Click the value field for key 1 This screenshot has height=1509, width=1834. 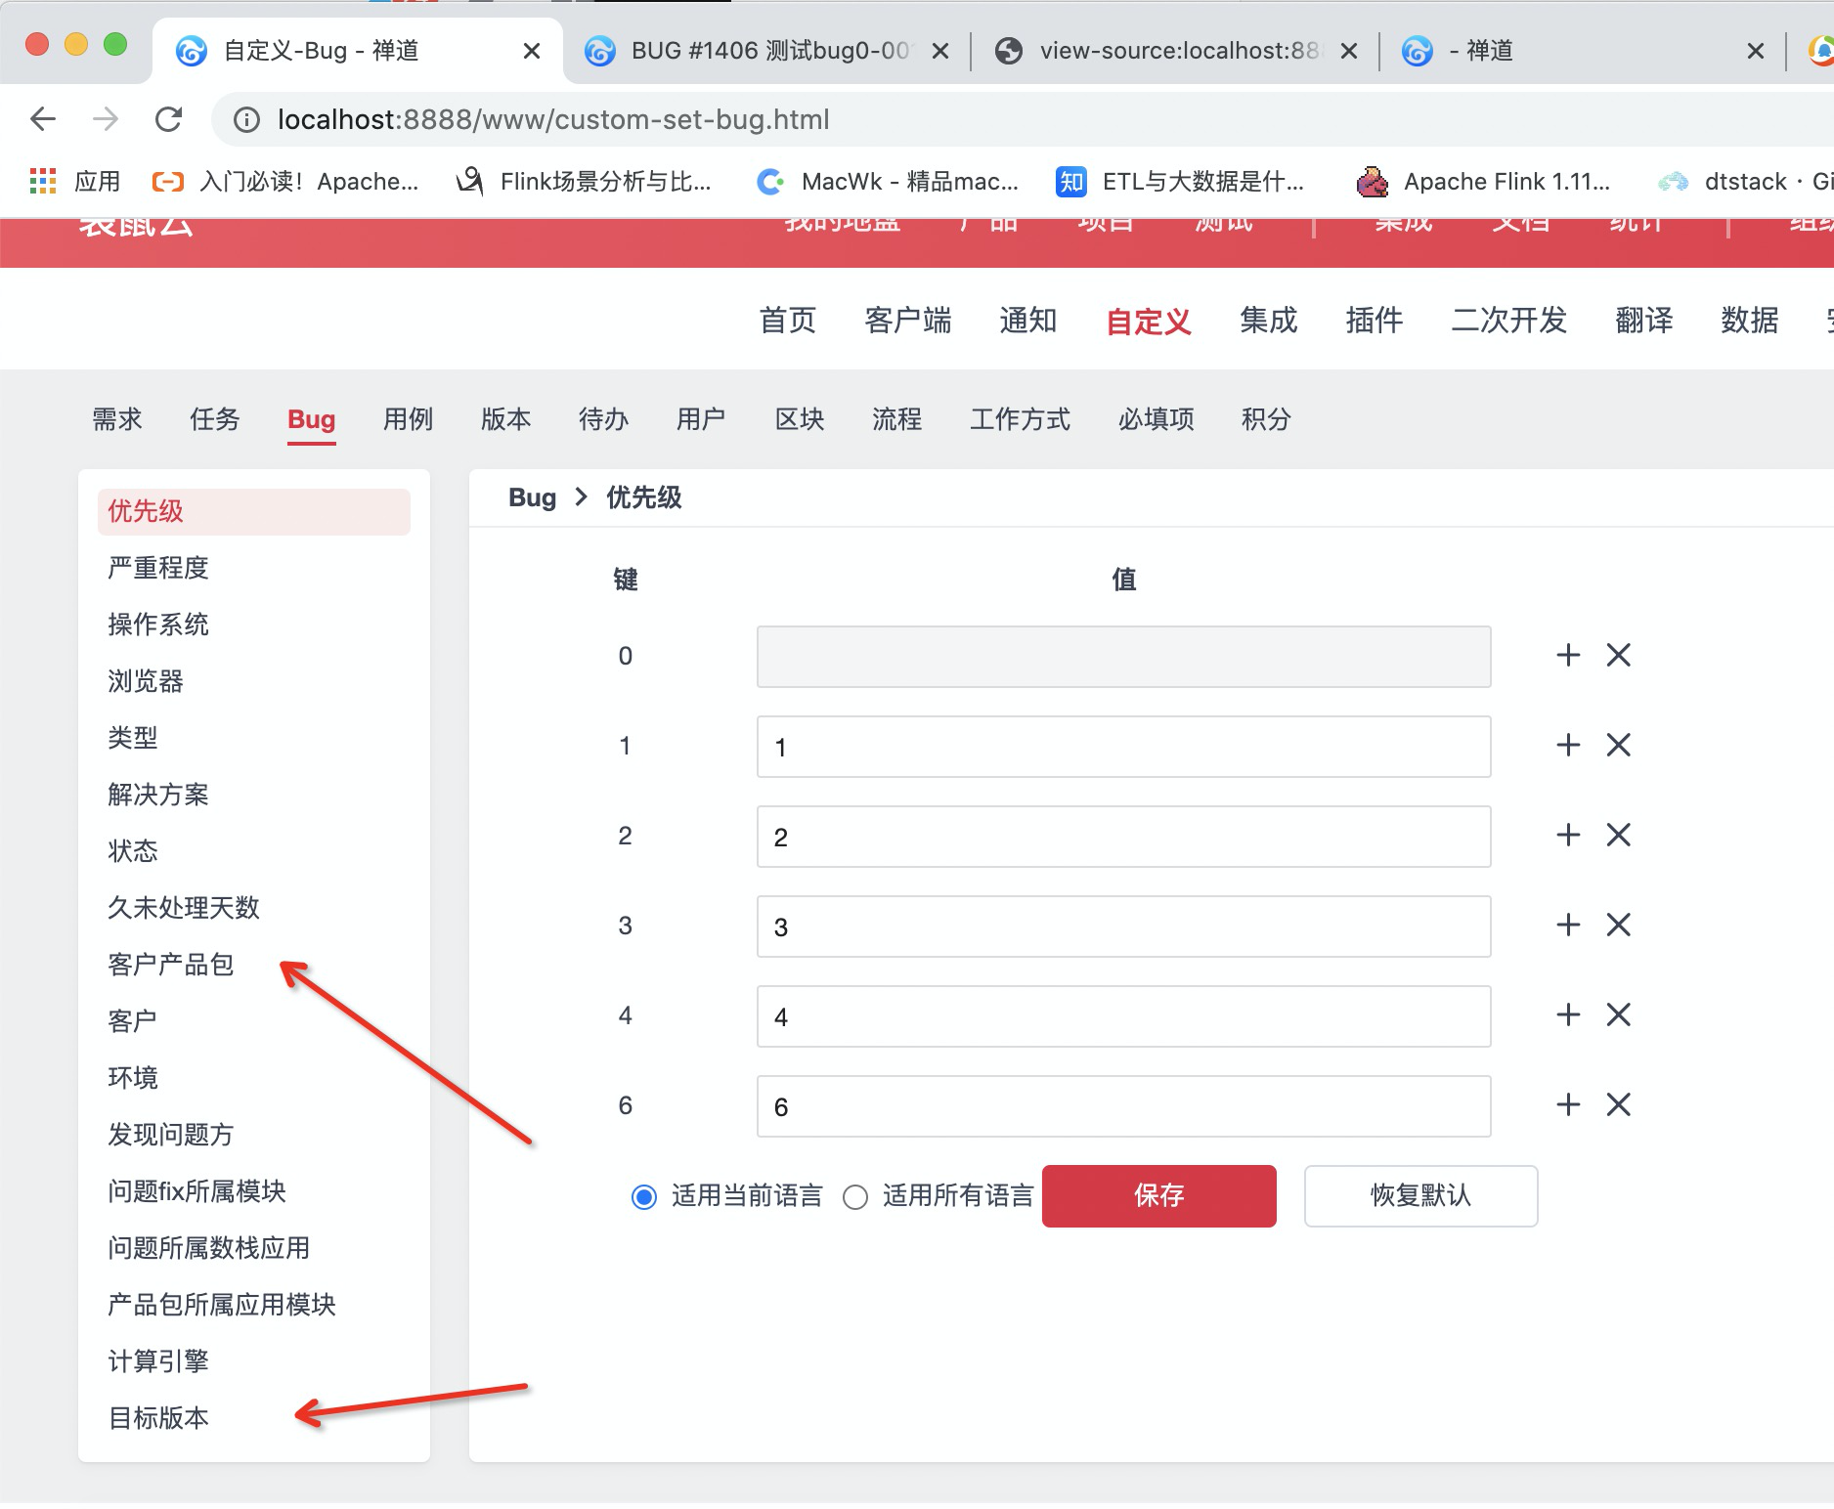[1124, 747]
